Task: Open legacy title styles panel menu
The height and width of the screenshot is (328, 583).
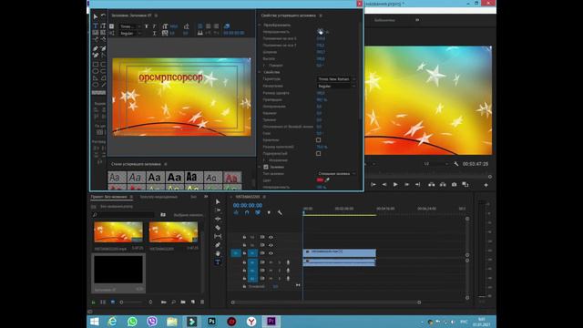Action: click(166, 164)
